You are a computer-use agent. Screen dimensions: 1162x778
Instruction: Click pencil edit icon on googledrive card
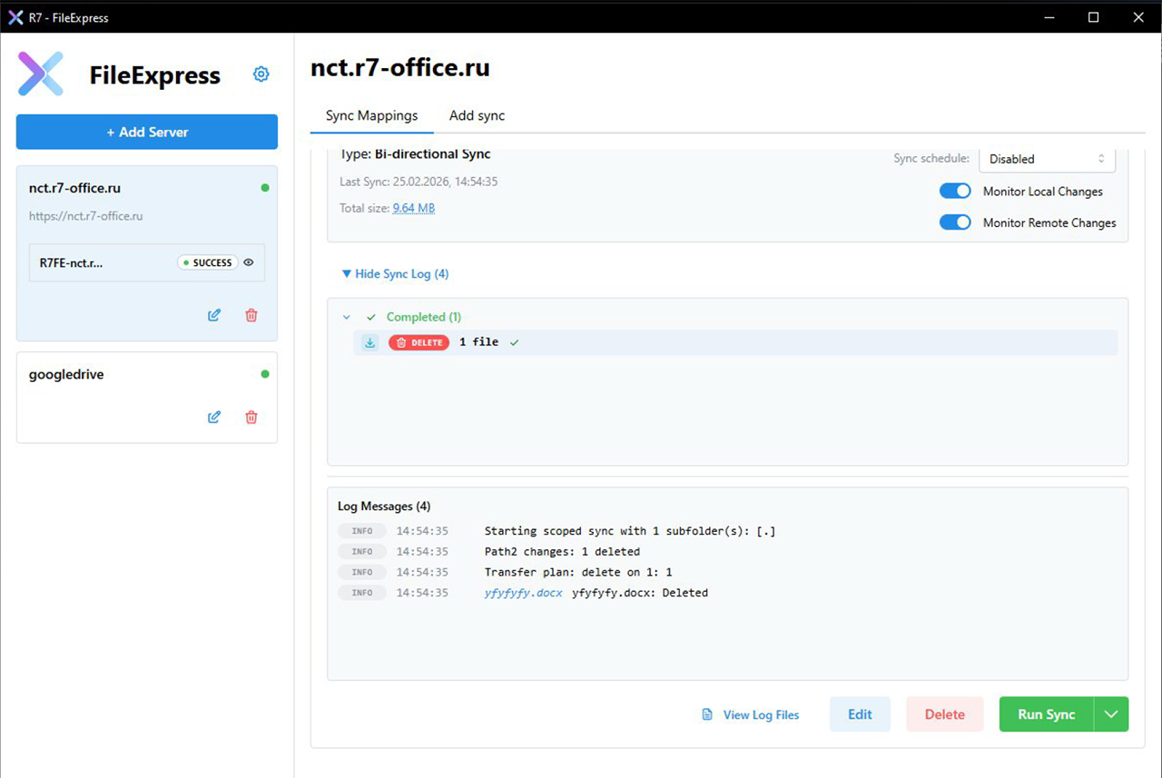pos(214,417)
